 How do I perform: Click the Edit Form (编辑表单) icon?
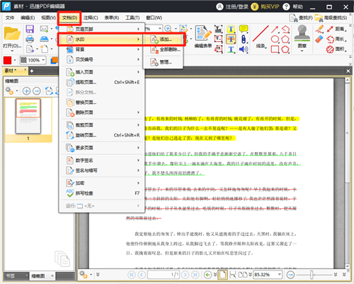203,33
